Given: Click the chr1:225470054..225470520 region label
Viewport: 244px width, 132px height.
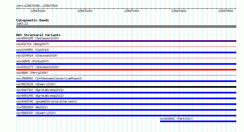Looking at the screenshot, I should (x=37, y=6).
